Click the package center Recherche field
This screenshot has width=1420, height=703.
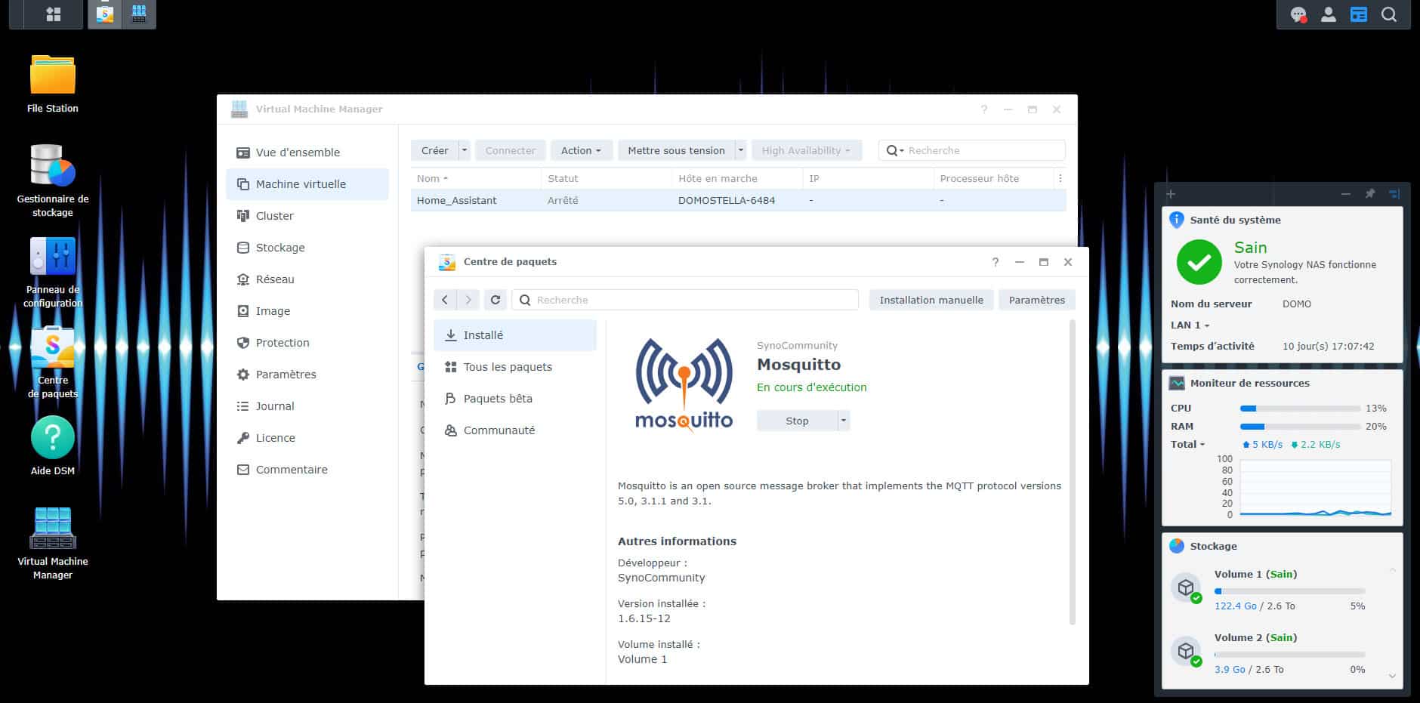pyautogui.click(x=685, y=300)
